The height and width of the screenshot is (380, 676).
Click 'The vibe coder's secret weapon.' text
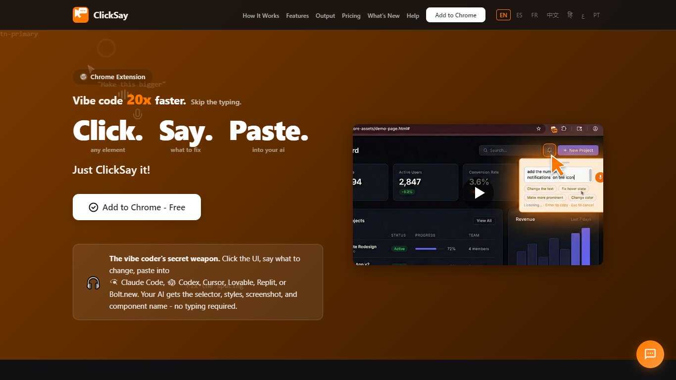[x=165, y=259]
